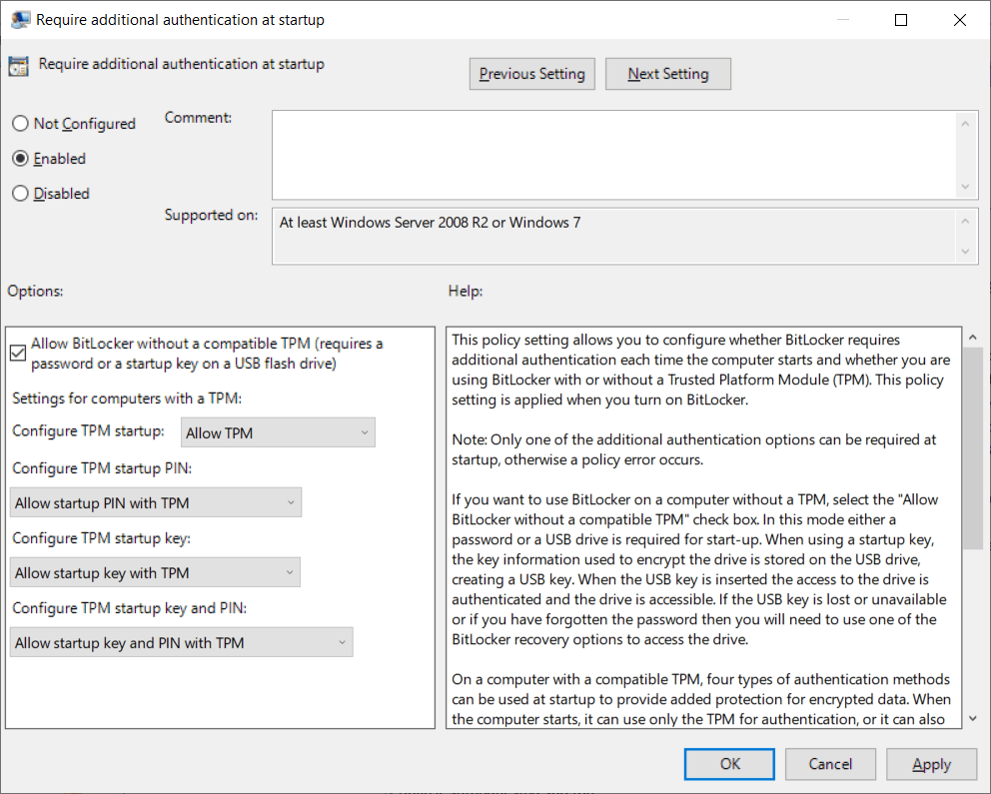Click the 'Options:' heading

click(35, 292)
